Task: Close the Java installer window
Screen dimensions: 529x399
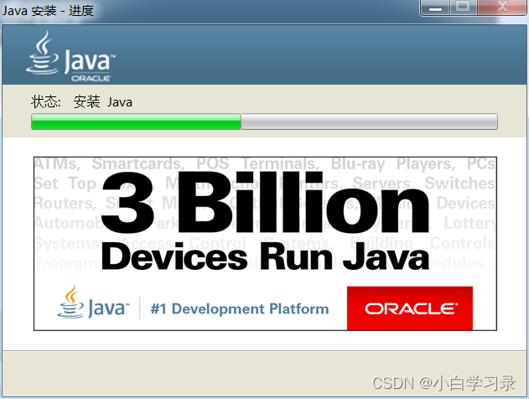Action: pyautogui.click(x=502, y=8)
